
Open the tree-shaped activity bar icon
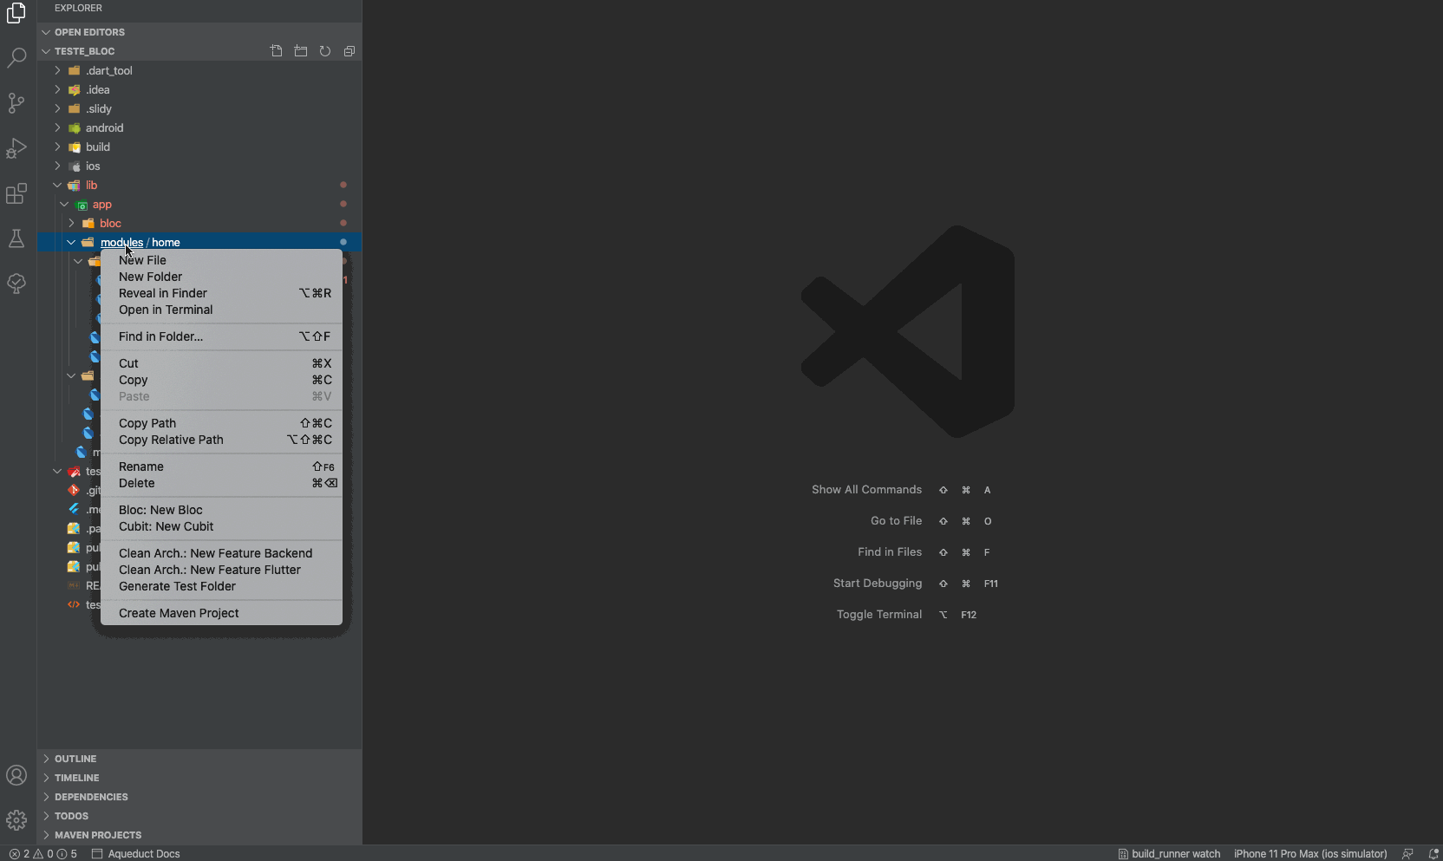point(16,284)
